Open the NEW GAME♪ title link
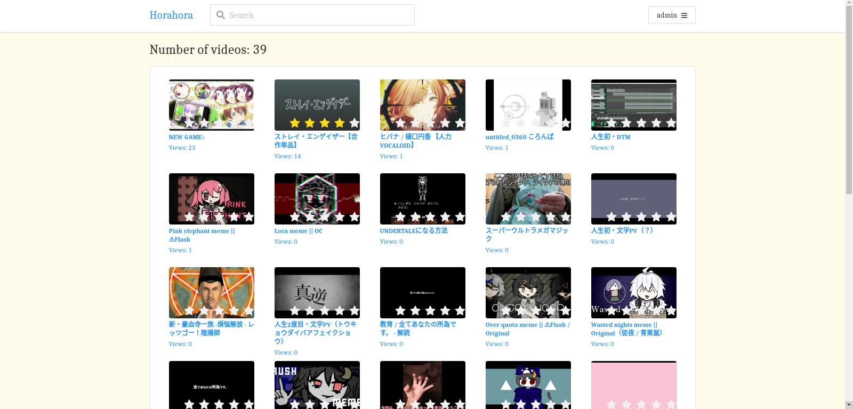The width and height of the screenshot is (853, 409). pos(187,137)
